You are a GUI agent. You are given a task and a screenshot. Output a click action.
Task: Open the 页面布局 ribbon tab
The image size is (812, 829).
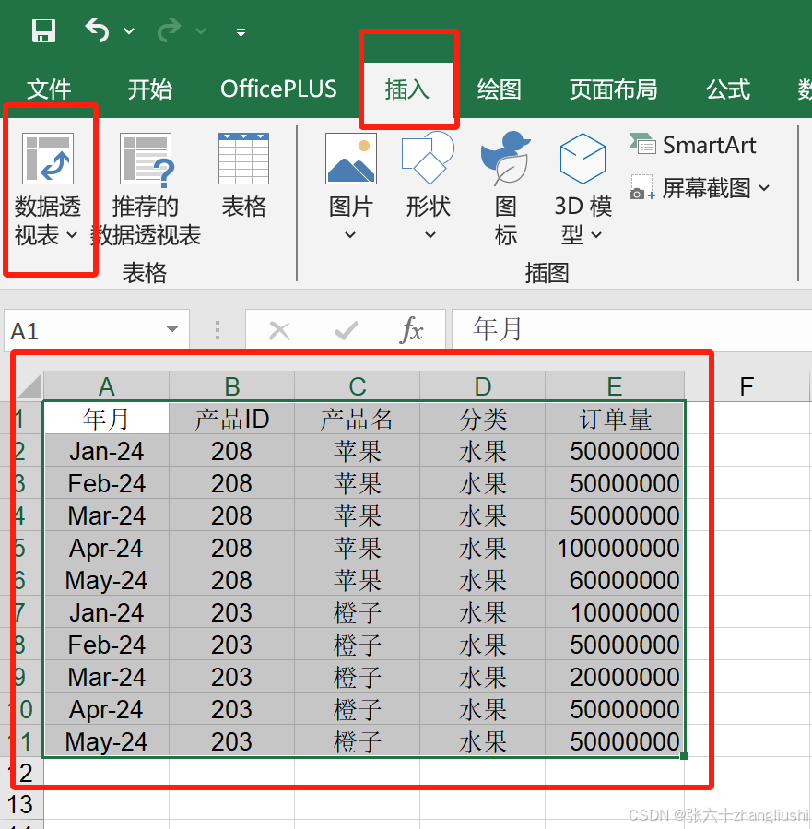point(613,89)
